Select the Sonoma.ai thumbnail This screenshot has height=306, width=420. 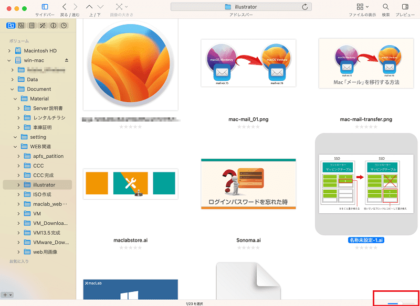click(x=248, y=184)
